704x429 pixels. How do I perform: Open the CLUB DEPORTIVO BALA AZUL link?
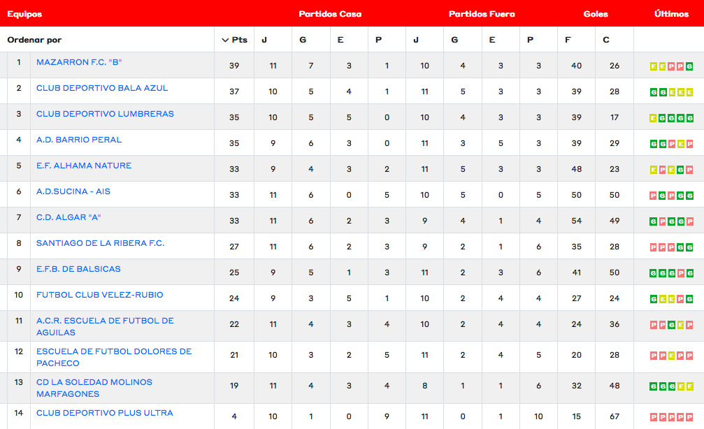[x=102, y=88]
